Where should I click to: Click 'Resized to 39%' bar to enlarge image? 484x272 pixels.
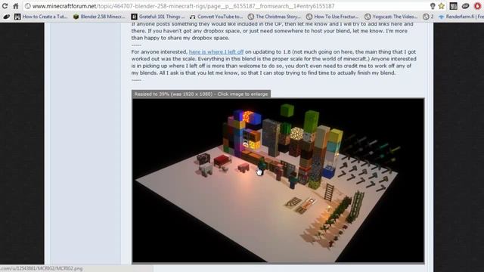click(x=201, y=94)
